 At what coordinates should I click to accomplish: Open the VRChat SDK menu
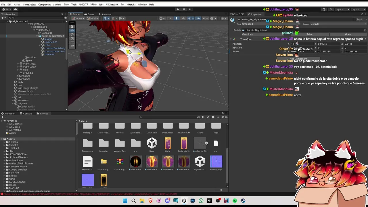click(x=112, y=5)
